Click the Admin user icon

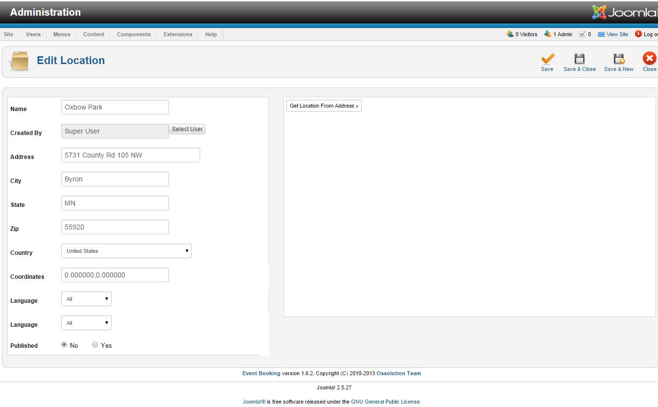click(x=547, y=34)
